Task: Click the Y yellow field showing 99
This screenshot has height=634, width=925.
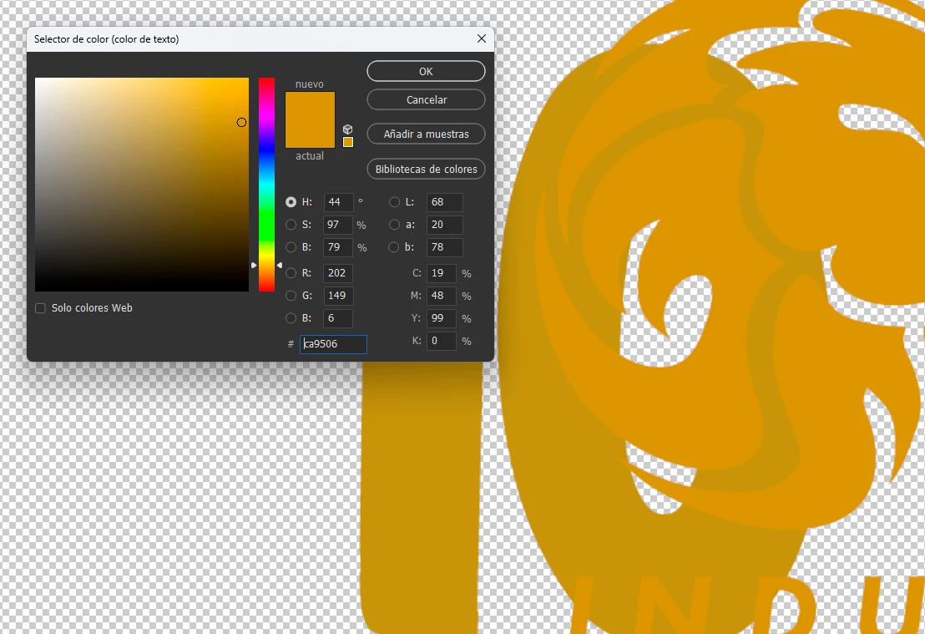Action: (x=442, y=318)
